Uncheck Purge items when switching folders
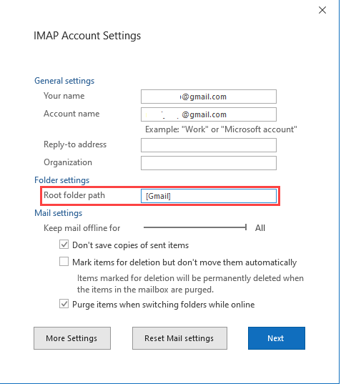 click(x=64, y=304)
